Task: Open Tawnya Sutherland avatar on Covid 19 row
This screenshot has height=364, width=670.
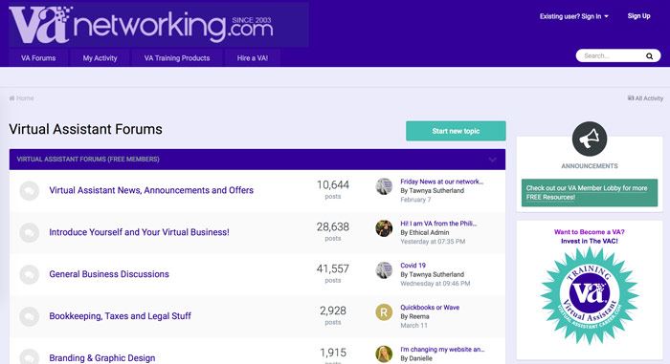Action: click(x=384, y=270)
